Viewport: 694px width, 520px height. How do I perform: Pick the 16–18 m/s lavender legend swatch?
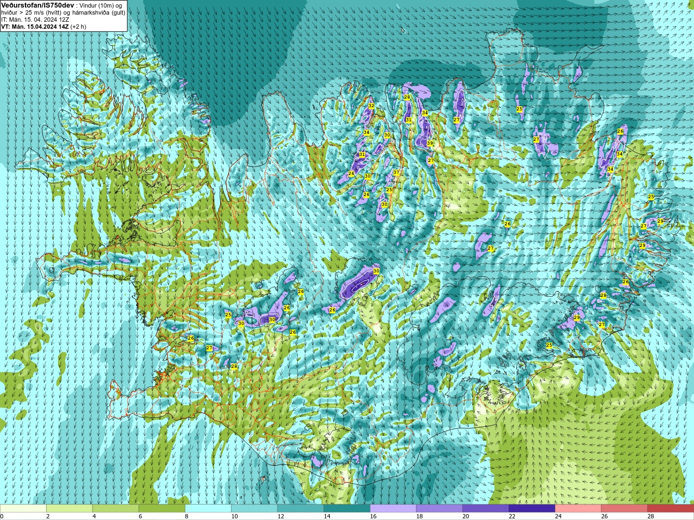[x=393, y=509]
